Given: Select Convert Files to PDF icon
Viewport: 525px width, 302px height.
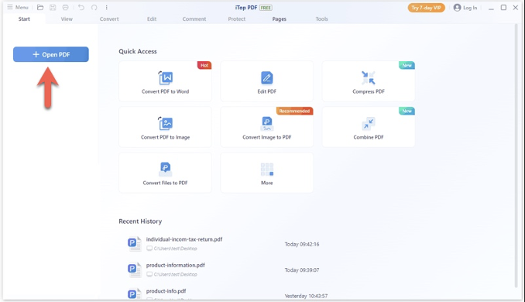Looking at the screenshot, I should (166, 170).
